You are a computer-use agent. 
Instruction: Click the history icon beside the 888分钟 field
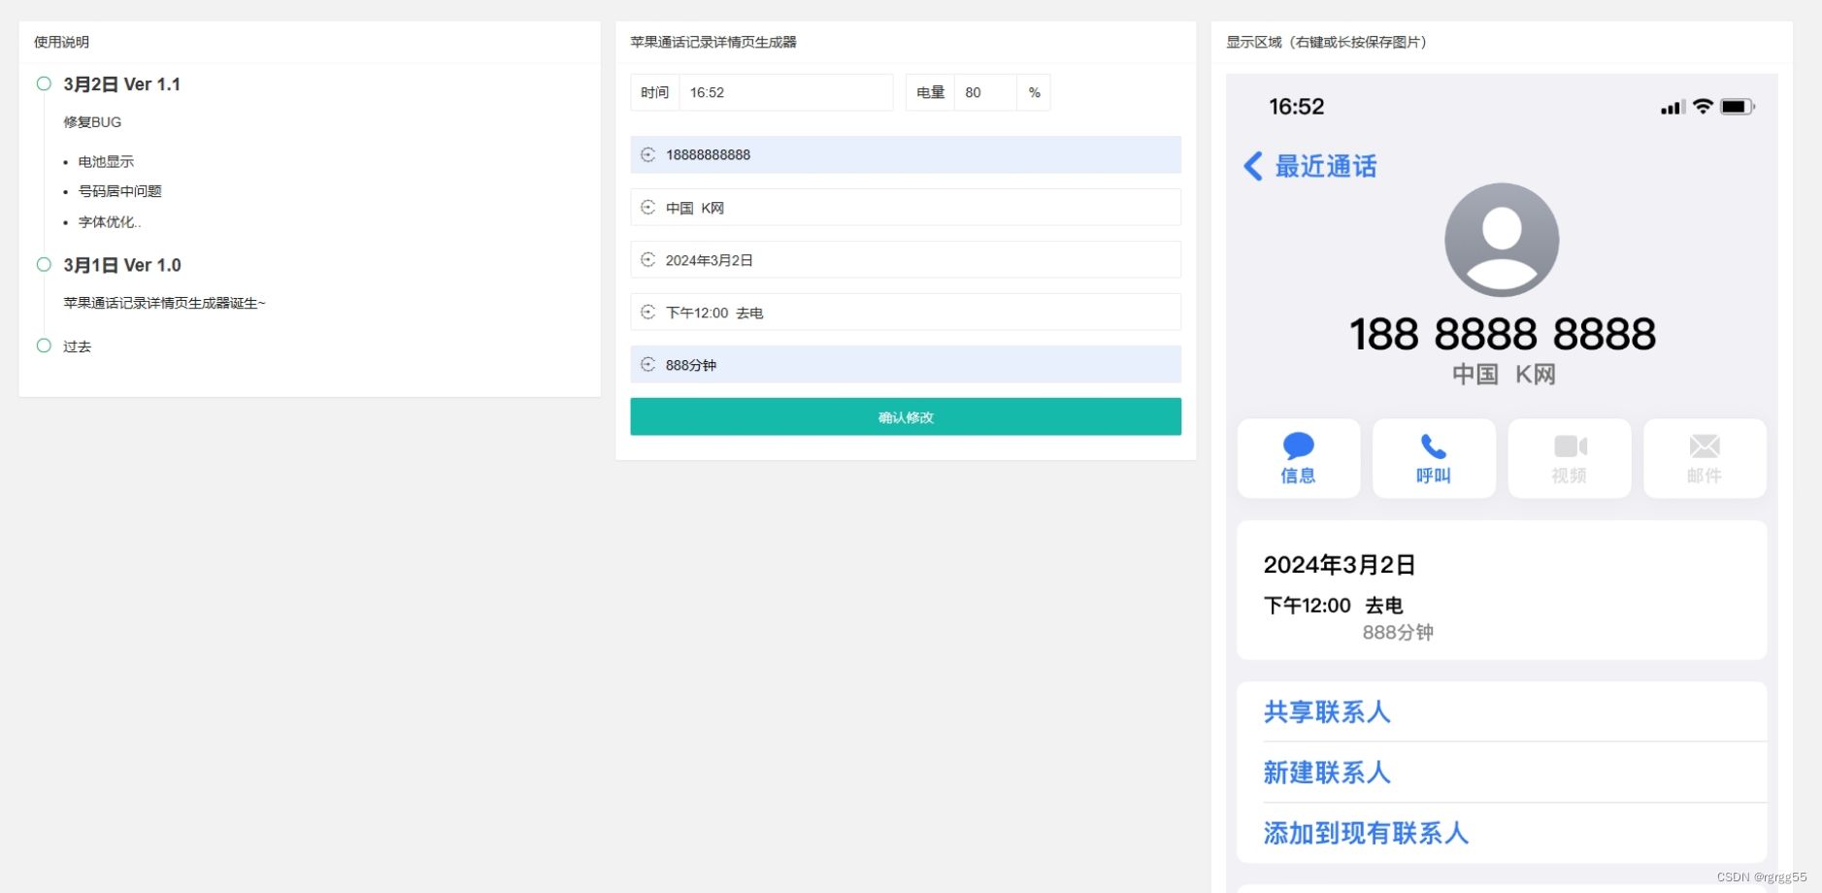tap(647, 364)
